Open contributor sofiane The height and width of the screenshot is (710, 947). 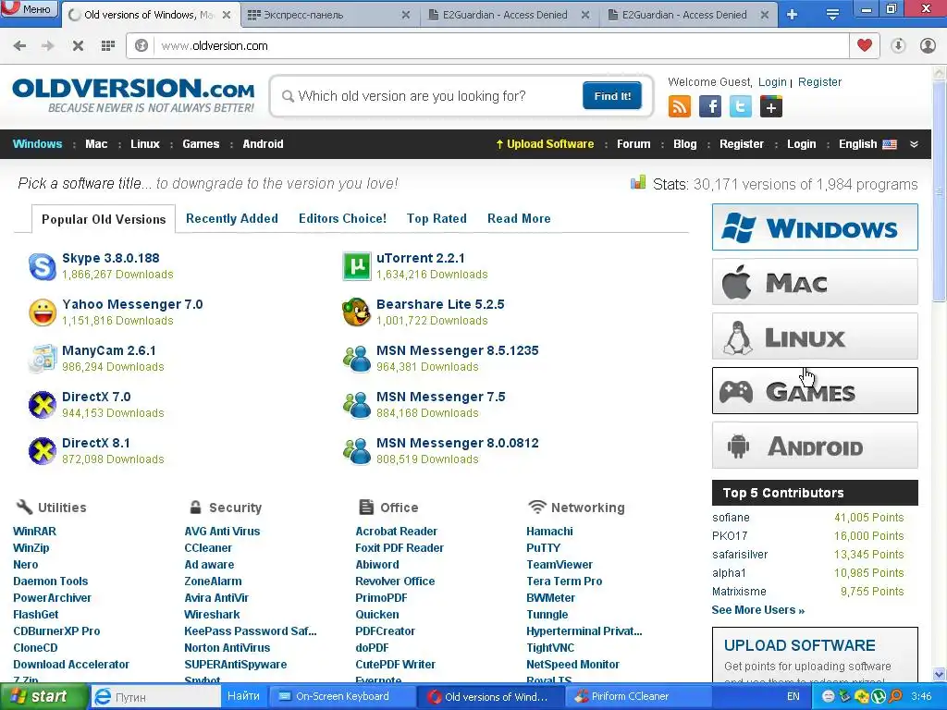click(731, 518)
